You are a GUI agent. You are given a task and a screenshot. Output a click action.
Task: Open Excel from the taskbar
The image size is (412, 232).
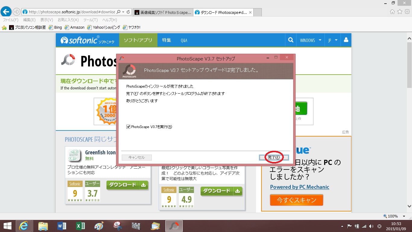81,226
